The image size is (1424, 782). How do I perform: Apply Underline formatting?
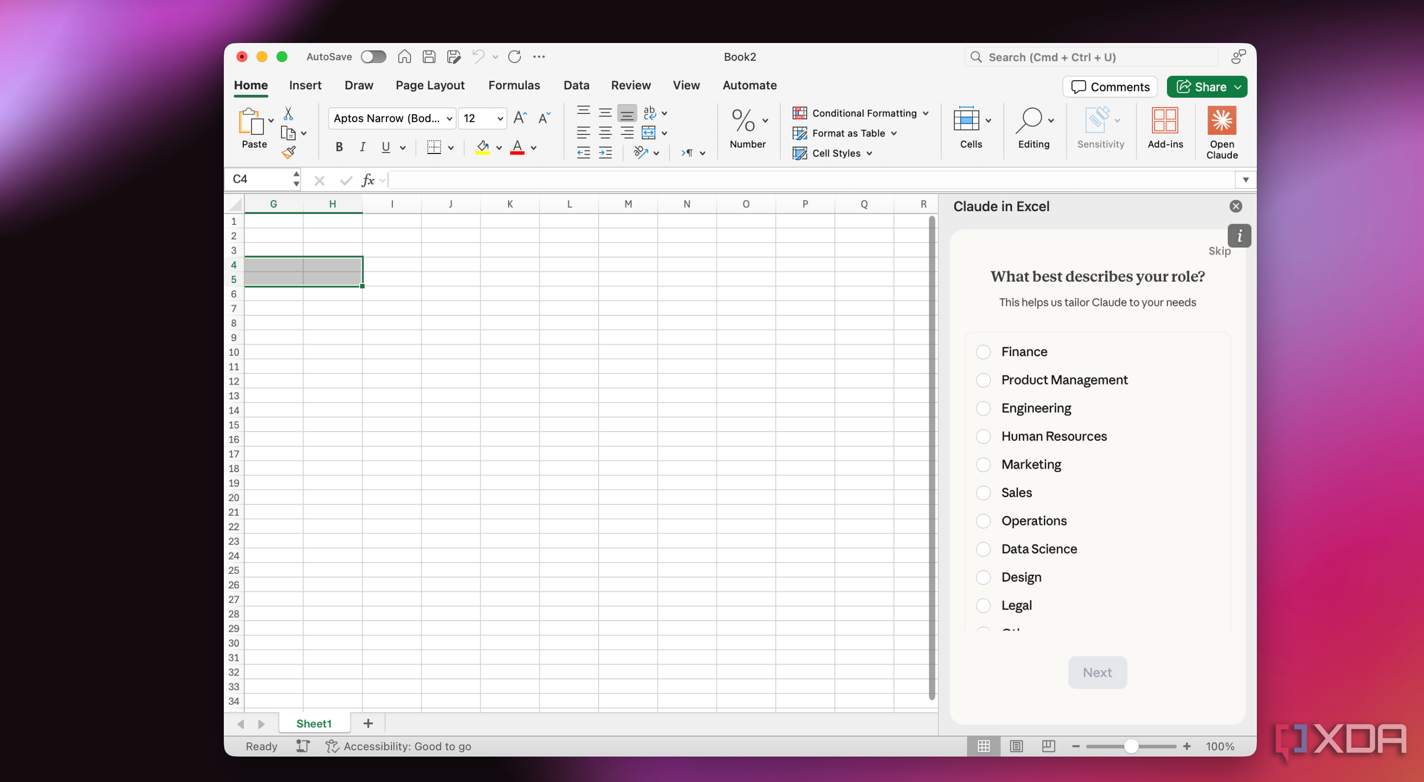[386, 147]
